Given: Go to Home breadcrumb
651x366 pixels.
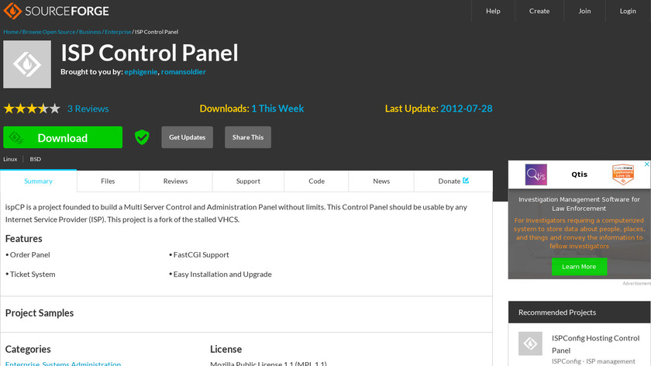Looking at the screenshot, I should (11, 32).
